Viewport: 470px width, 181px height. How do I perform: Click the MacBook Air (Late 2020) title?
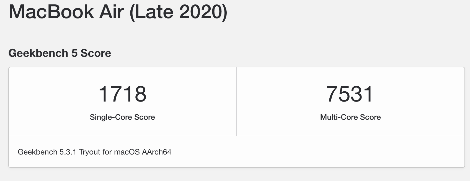tap(118, 12)
